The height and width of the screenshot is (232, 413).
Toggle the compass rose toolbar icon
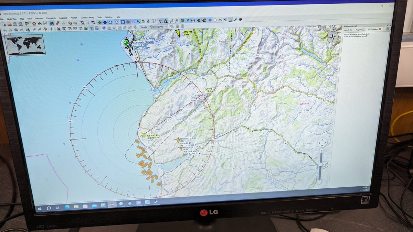tap(193, 20)
